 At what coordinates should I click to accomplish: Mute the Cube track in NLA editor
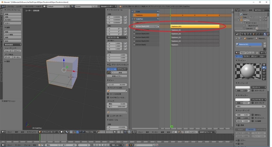coord(158,12)
